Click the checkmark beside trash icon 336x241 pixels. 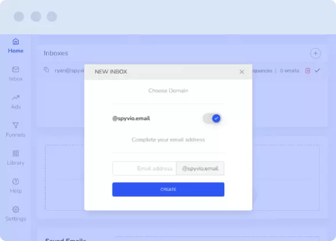click(317, 70)
